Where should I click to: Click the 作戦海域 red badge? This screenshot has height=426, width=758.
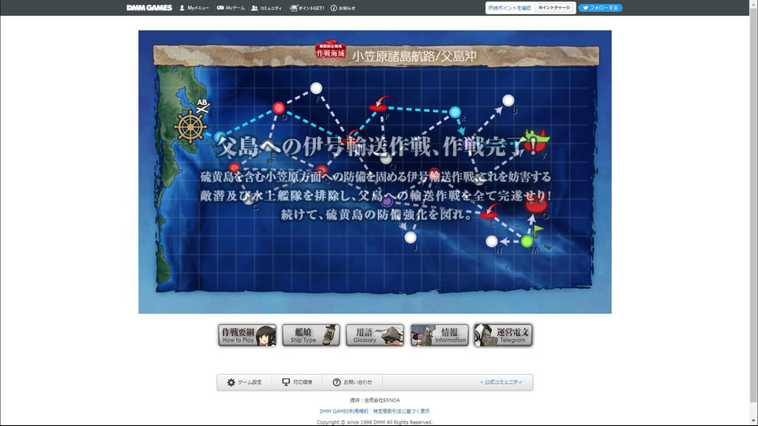tap(331, 50)
